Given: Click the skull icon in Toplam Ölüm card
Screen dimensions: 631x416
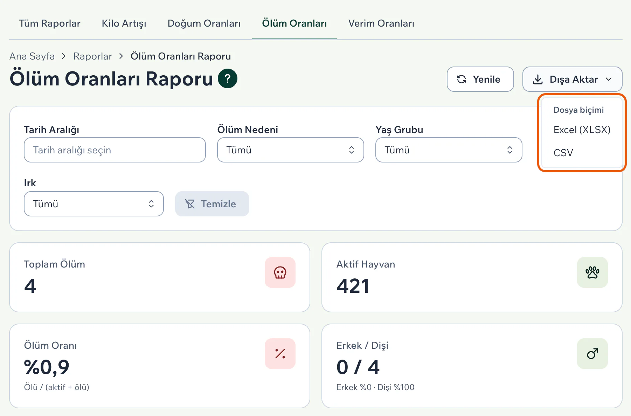Looking at the screenshot, I should 280,272.
